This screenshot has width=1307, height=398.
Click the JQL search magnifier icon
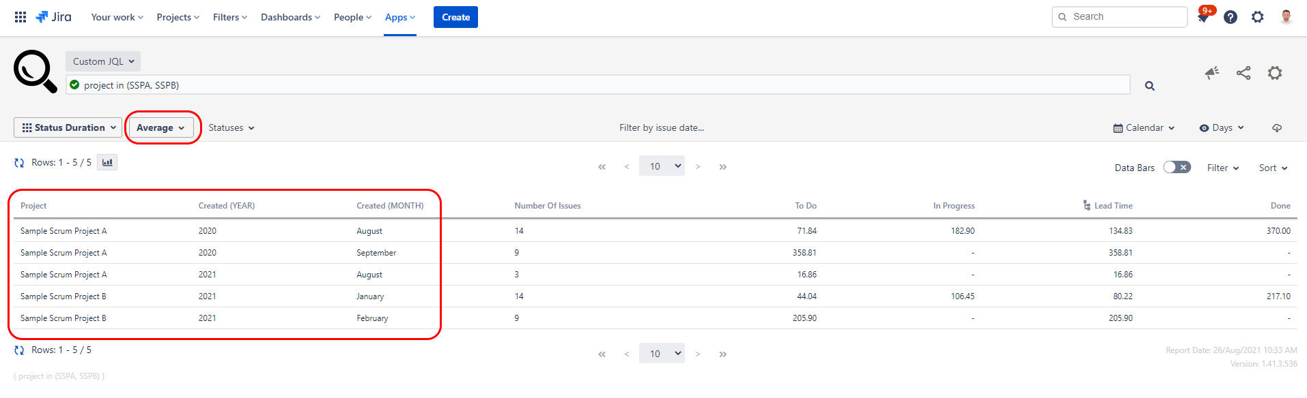pyautogui.click(x=1150, y=86)
